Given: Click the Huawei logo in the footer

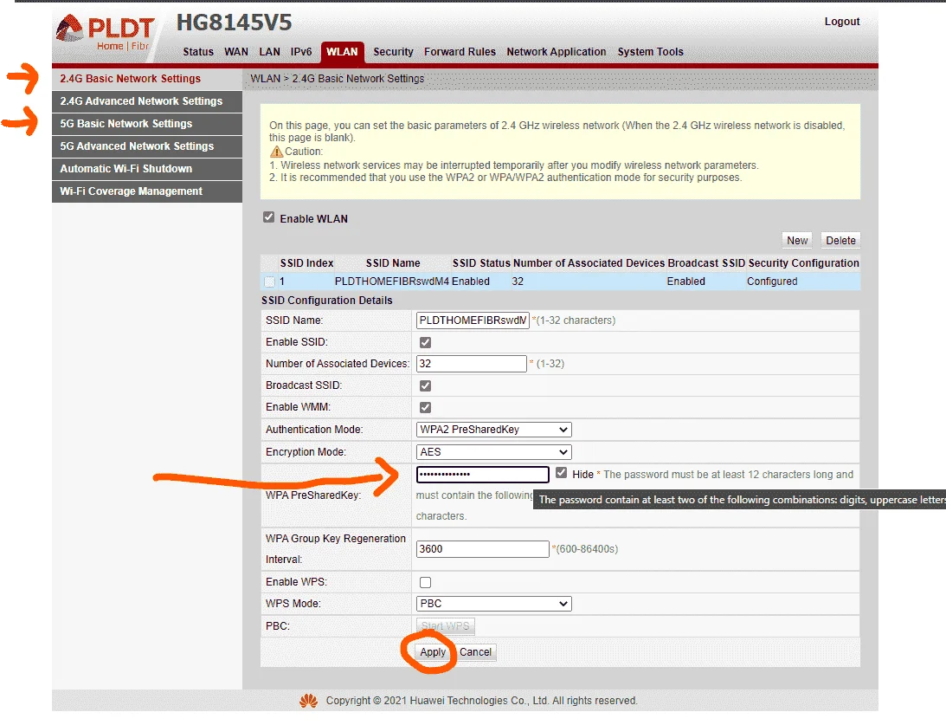Looking at the screenshot, I should pos(308,700).
